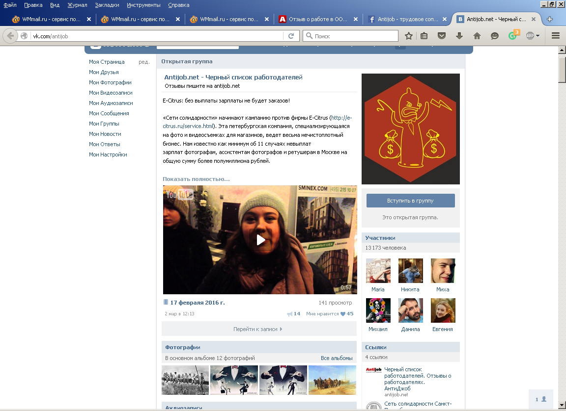Open the 'Все альбомы' link
Screen dimensions: 566x411
point(337,358)
